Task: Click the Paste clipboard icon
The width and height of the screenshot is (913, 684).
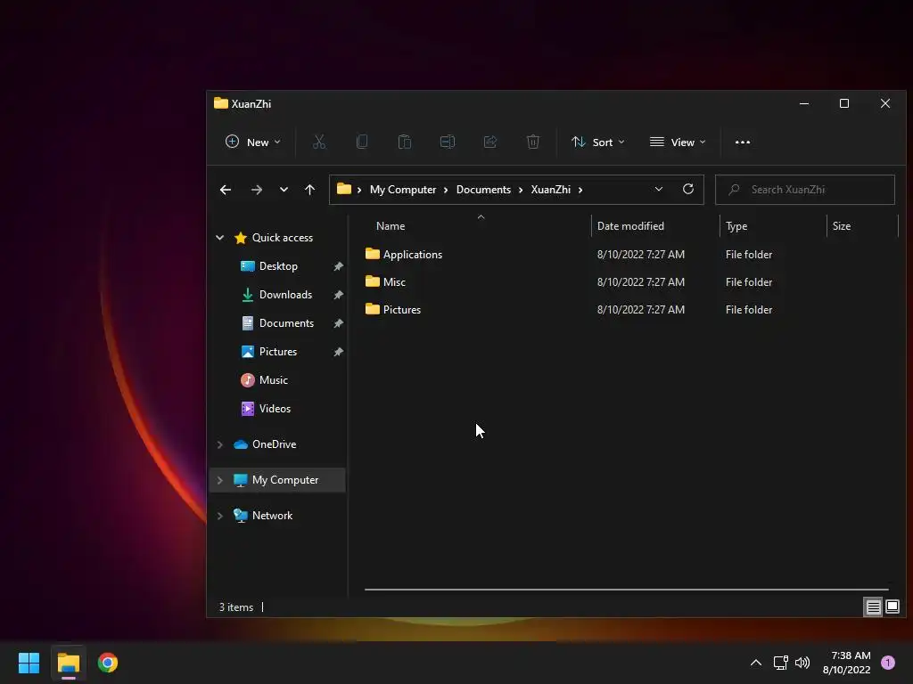Action: point(405,142)
